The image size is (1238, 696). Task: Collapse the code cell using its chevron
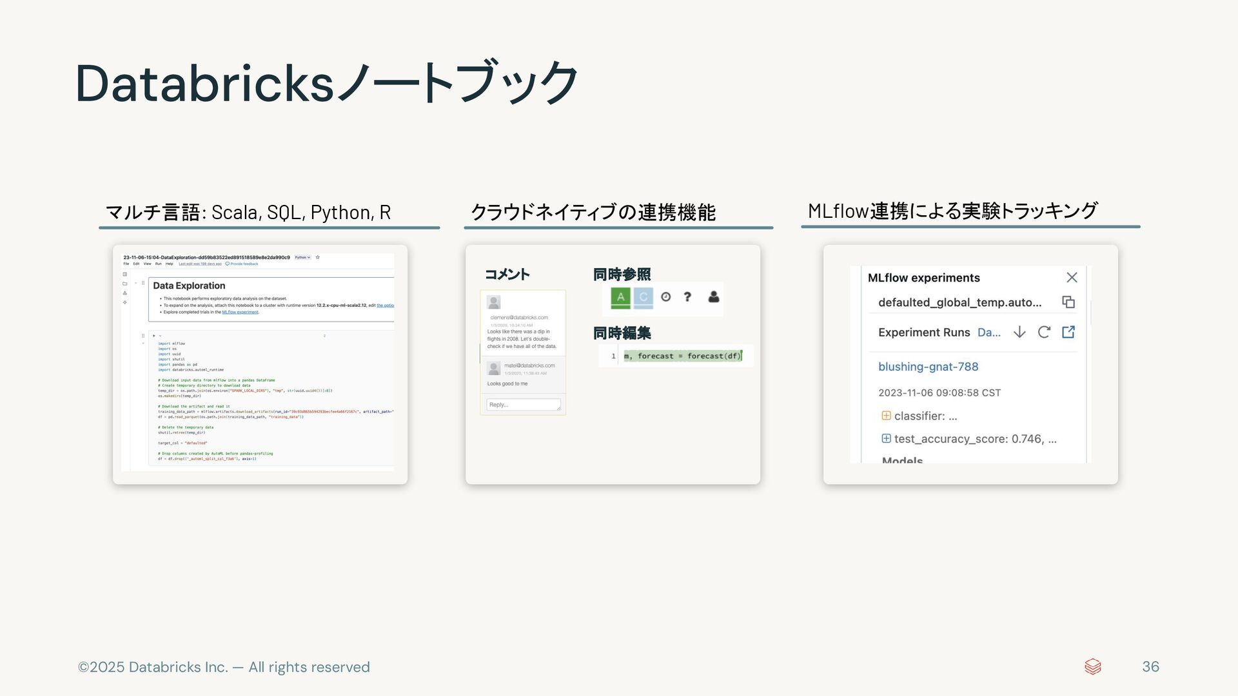(x=143, y=343)
